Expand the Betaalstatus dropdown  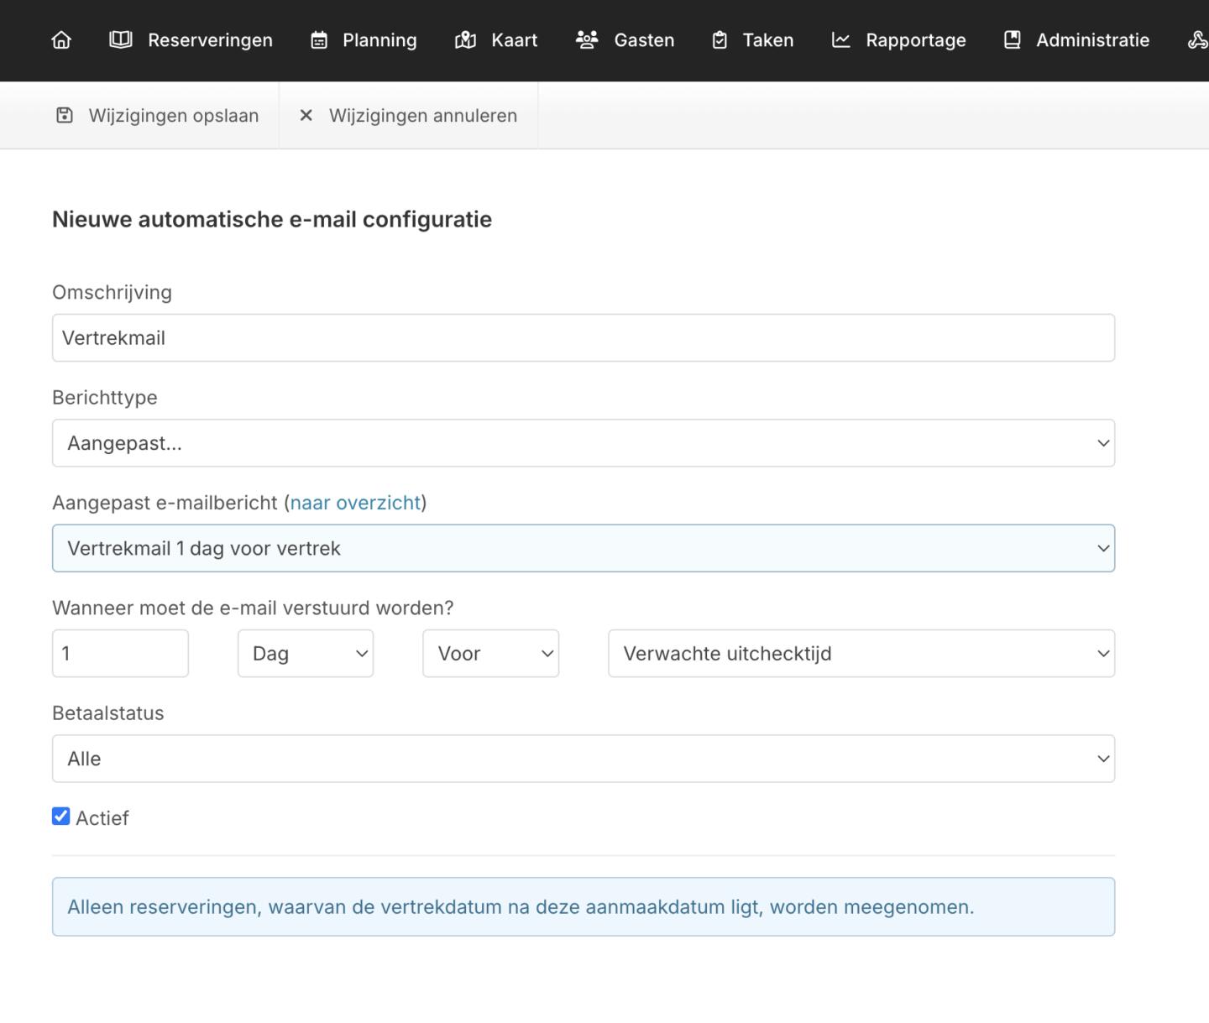583,759
